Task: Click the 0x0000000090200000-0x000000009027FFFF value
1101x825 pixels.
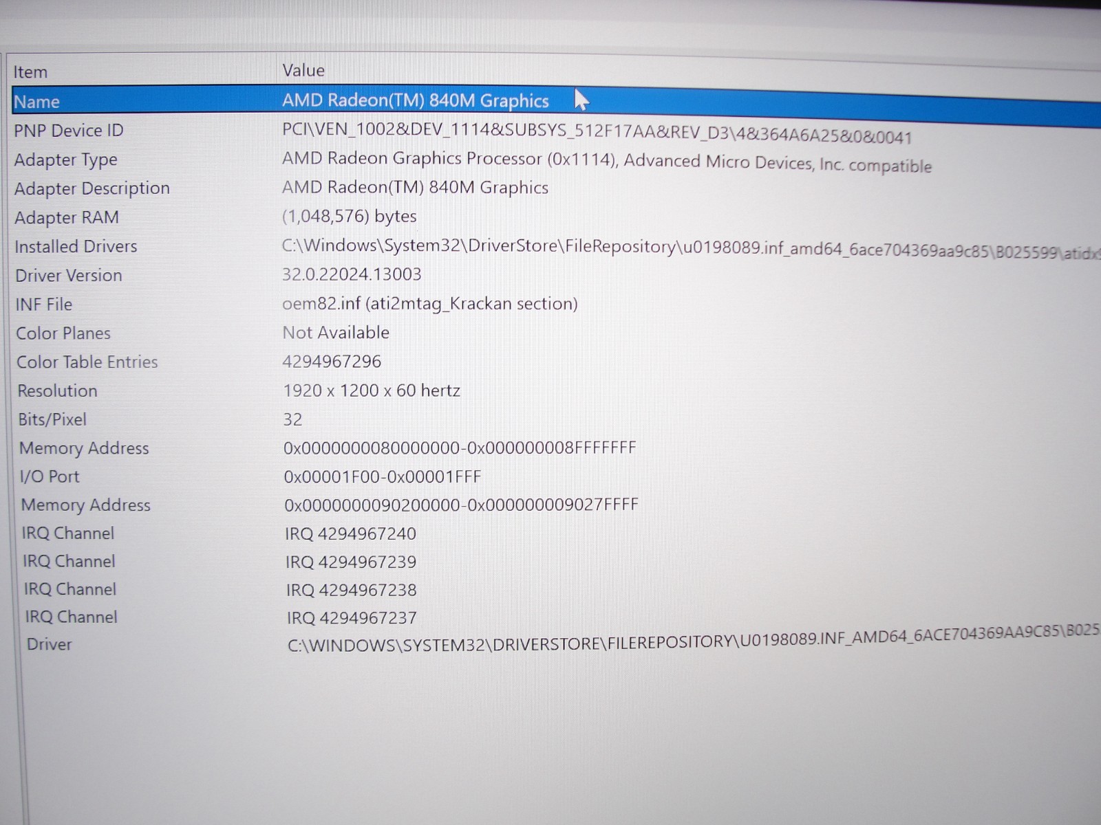Action: 461,505
